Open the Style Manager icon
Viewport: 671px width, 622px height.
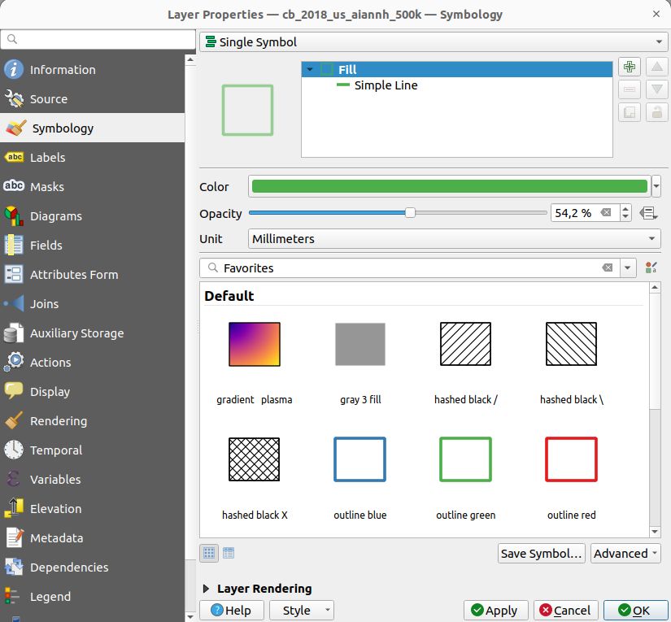pos(651,268)
